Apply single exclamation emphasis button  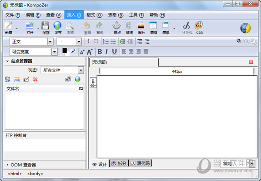coord(89,41)
